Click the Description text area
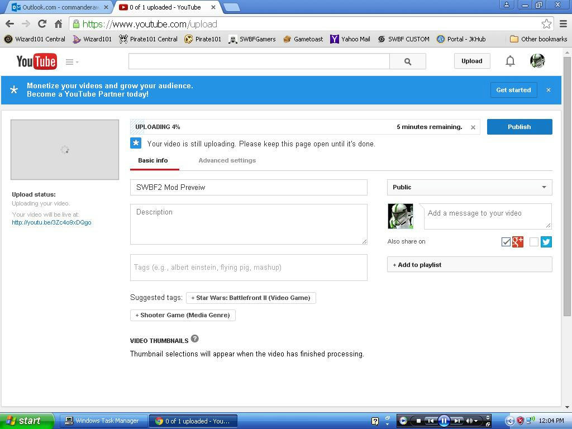The image size is (572, 429). [249, 224]
